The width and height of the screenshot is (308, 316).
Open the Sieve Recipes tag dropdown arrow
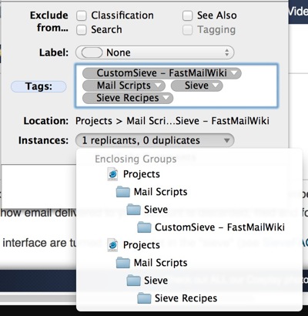(x=166, y=98)
